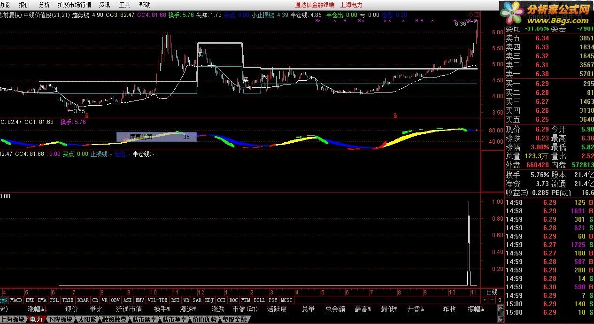
Task: Click the 0 reset button in indicator bar
Action: pos(500,300)
